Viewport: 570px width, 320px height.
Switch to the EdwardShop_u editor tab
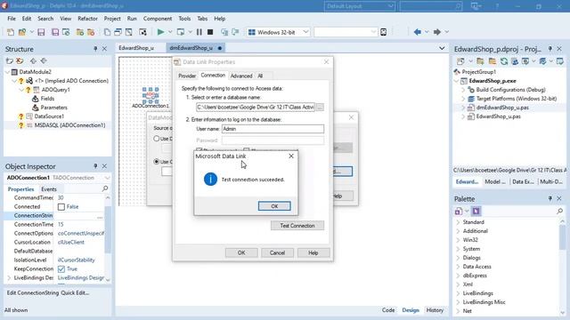coord(136,48)
